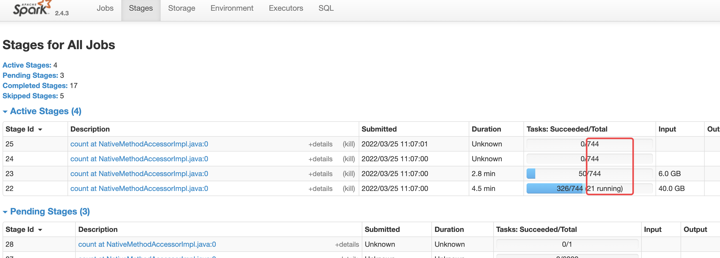Open stage 28 description link
720x258 pixels.
coord(147,244)
